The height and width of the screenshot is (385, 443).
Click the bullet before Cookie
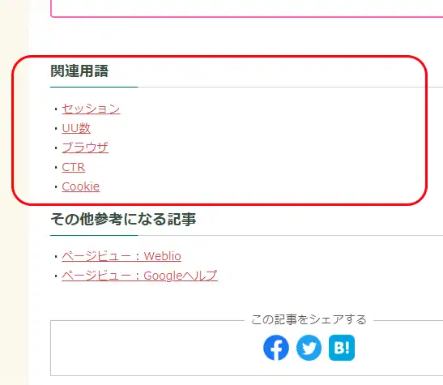[56, 186]
